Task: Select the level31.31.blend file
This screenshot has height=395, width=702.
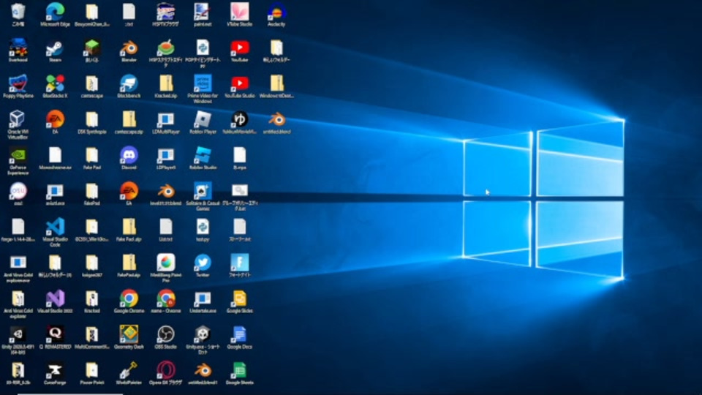Action: (x=166, y=191)
